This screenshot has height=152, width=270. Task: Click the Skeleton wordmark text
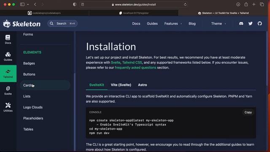[26, 24]
